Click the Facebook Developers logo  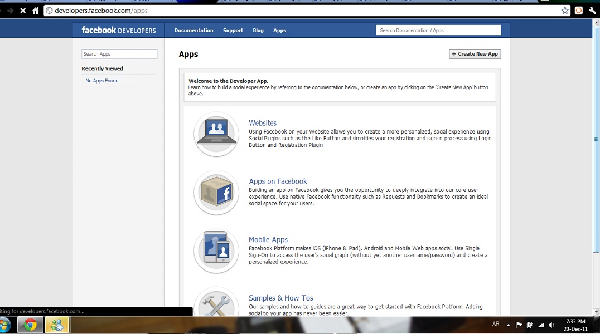pyautogui.click(x=119, y=30)
